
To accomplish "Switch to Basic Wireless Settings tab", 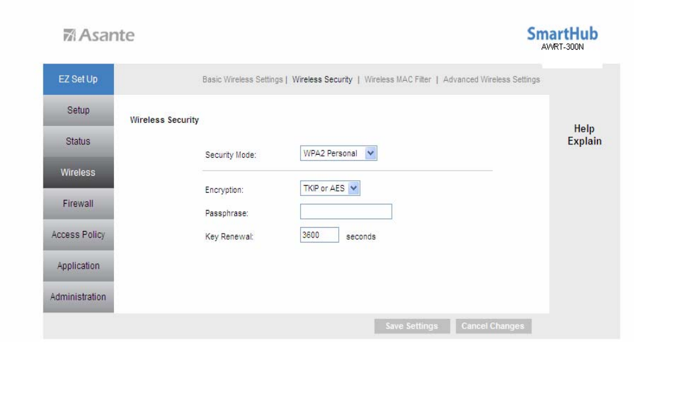I will tap(243, 80).
